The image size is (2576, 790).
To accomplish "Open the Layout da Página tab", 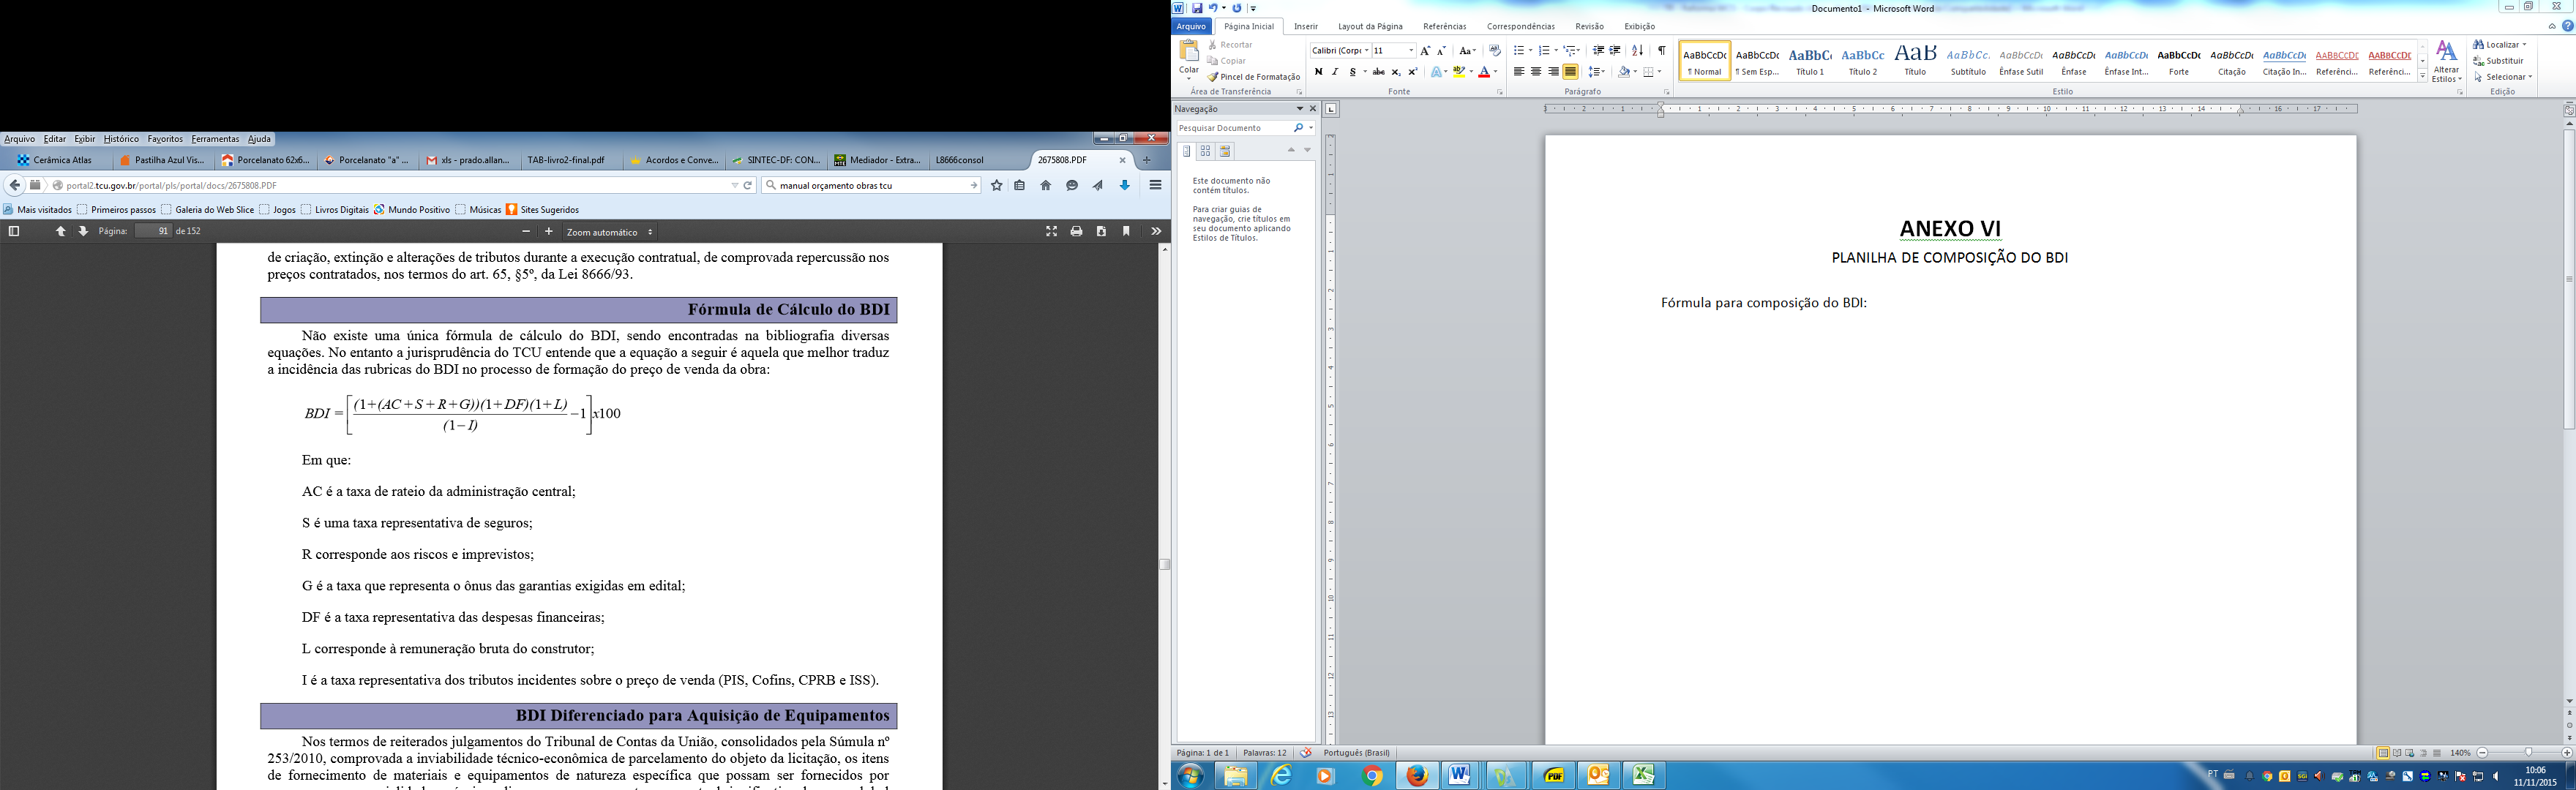I will pos(1370,27).
